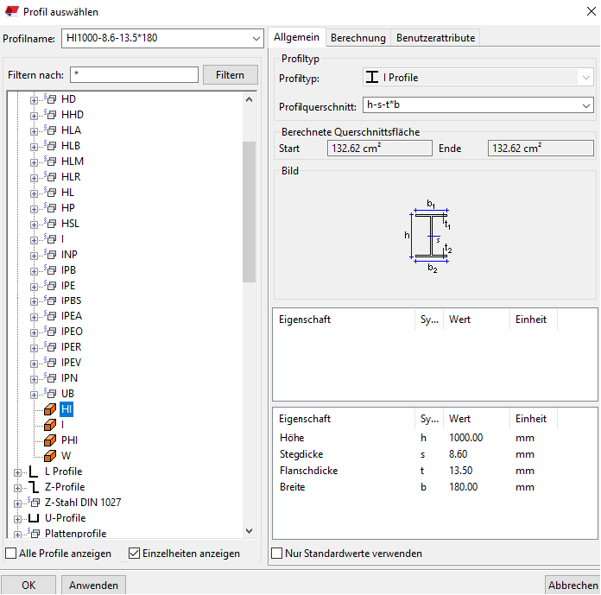The image size is (601, 595).
Task: Click the INP profile catalog icon
Action: click(50, 254)
